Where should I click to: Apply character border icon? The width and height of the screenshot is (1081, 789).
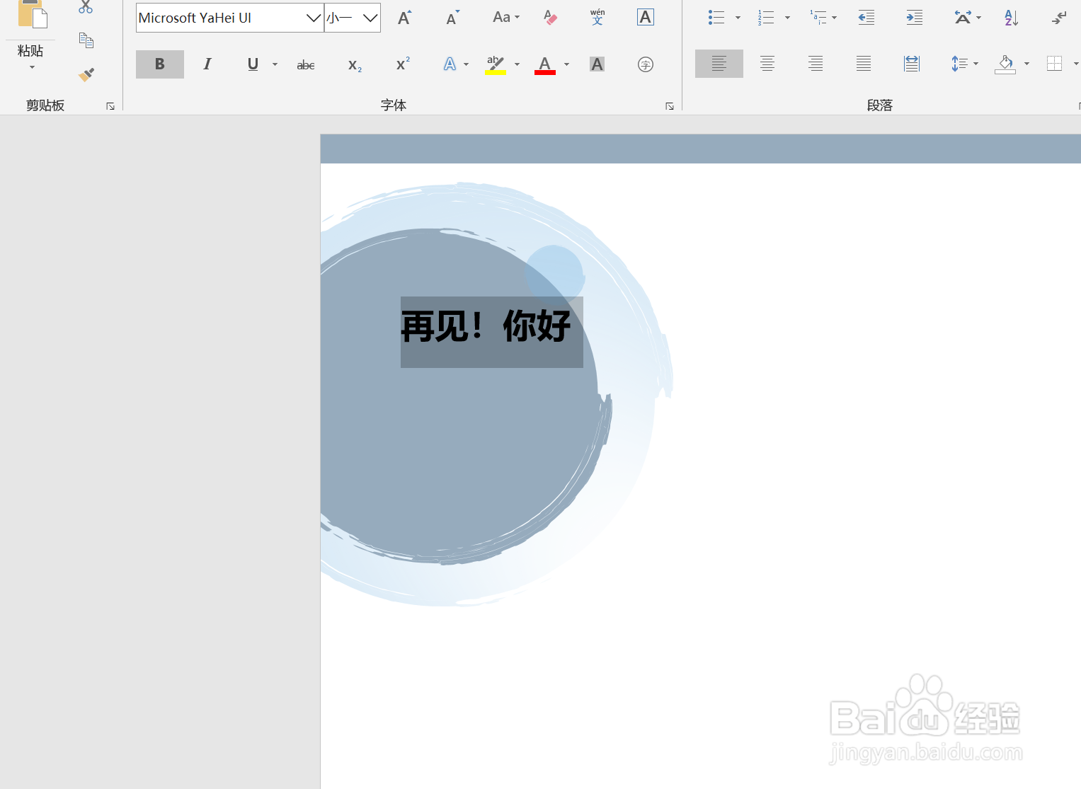(646, 17)
